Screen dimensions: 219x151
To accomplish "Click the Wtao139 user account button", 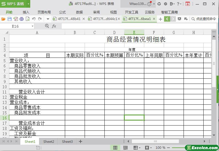I will tap(138, 4).
